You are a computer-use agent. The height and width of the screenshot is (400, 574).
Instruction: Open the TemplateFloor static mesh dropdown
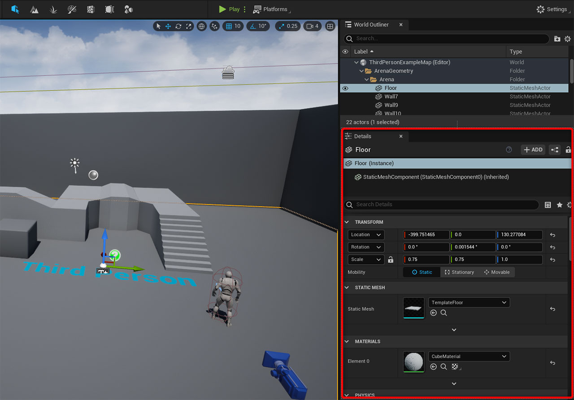click(x=469, y=302)
